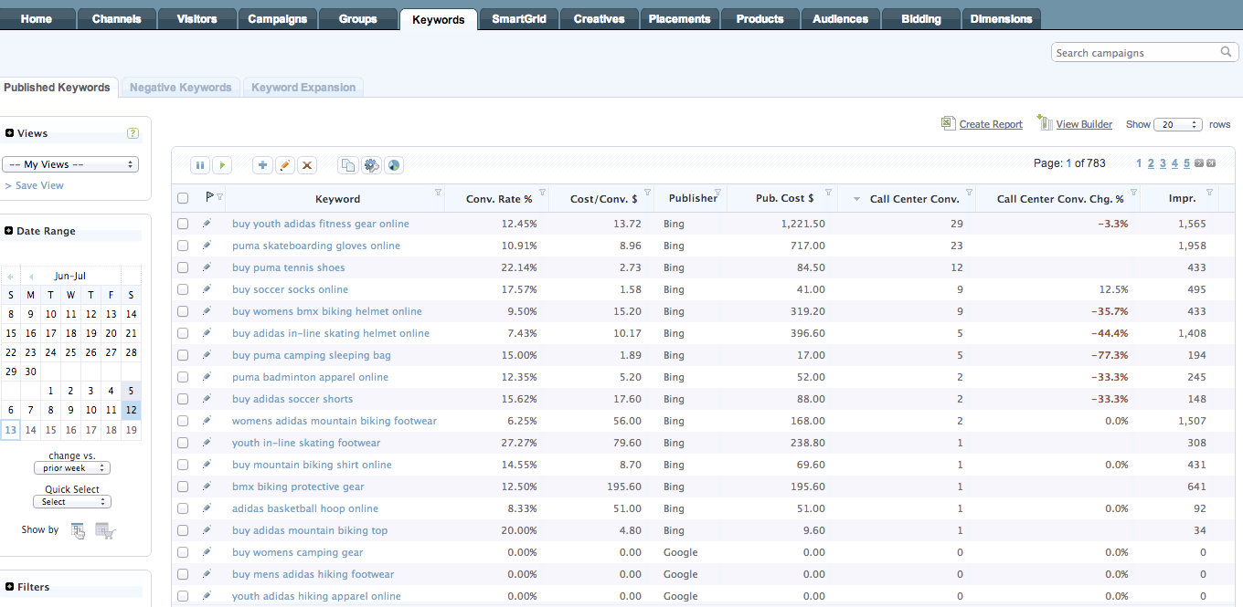The image size is (1243, 607).
Task: Delete selected keywords with the X icon
Action: pos(307,165)
